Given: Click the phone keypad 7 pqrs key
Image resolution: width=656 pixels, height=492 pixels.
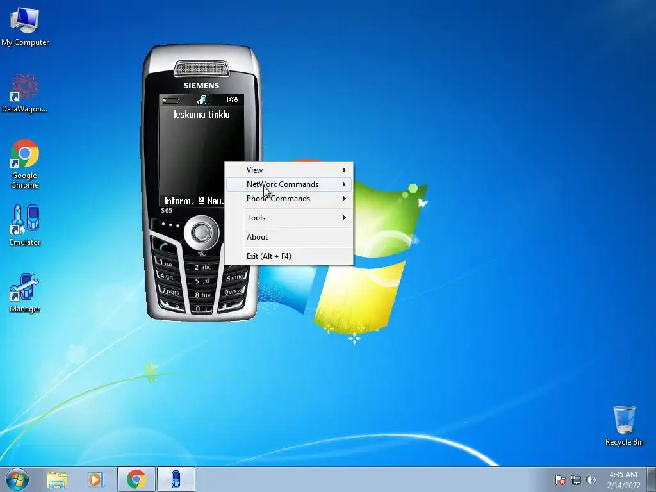Looking at the screenshot, I should 169,291.
